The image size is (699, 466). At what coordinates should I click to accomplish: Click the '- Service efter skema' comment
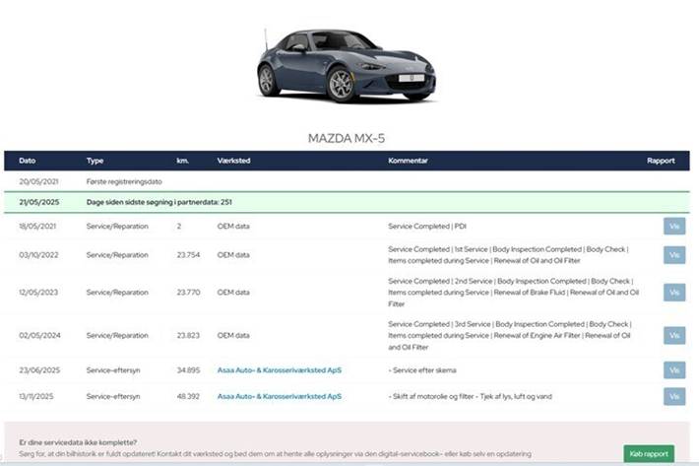422,370
